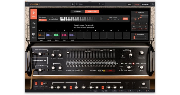
Task: Choose Cycle sample player mode
Action: [43, 20]
